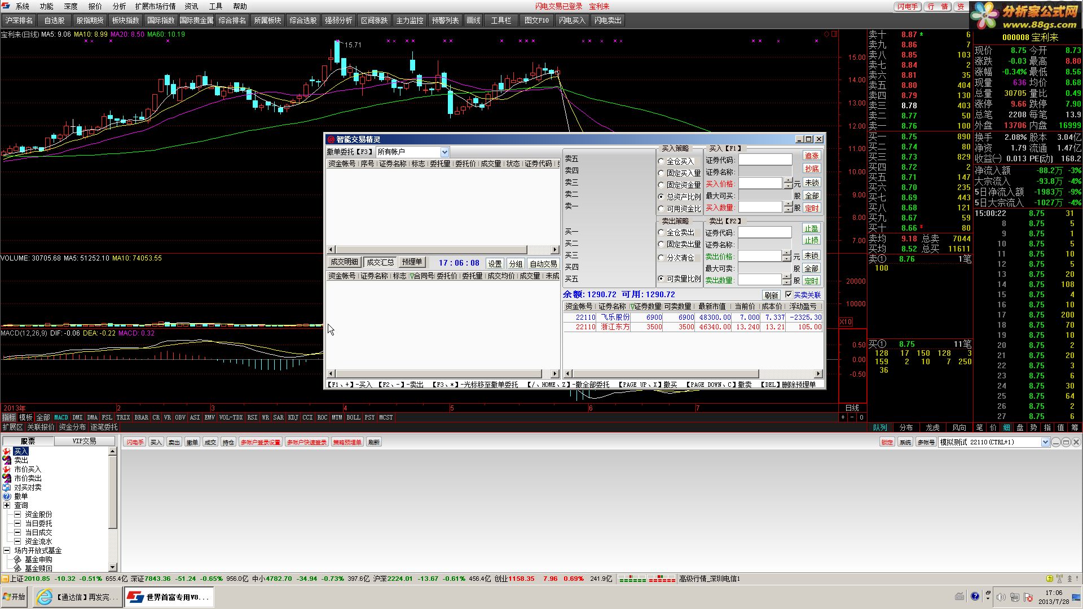
Task: Click the buy 证券代码 input field
Action: click(765, 160)
